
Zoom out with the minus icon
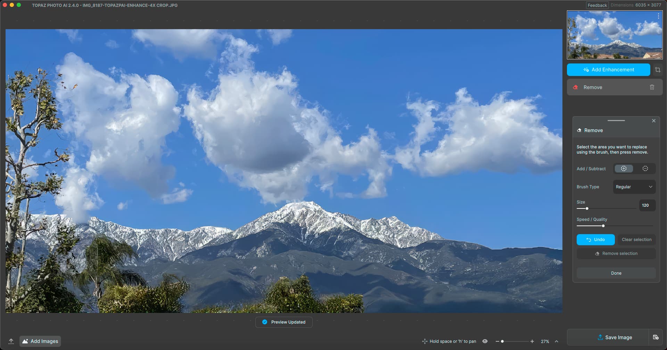497,341
